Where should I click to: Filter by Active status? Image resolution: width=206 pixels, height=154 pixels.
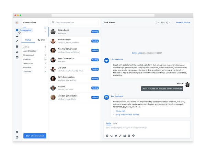[35, 47]
